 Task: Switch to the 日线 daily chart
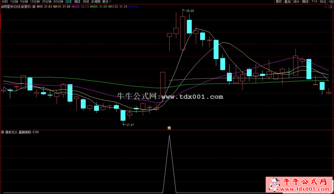coord(69,2)
